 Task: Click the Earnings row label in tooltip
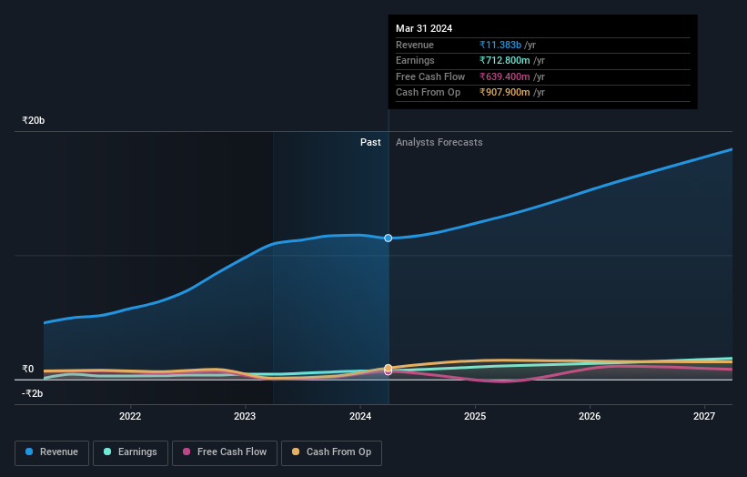(415, 60)
